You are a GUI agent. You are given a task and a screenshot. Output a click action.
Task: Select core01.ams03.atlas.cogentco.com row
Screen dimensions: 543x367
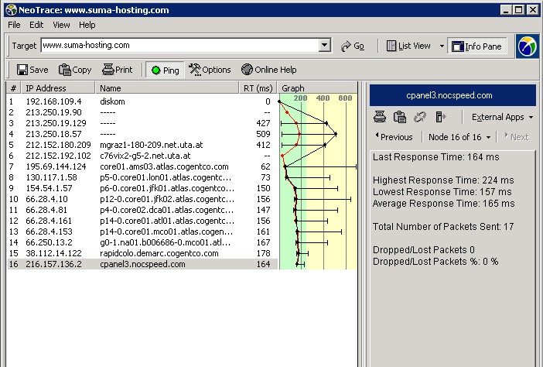tap(142, 166)
